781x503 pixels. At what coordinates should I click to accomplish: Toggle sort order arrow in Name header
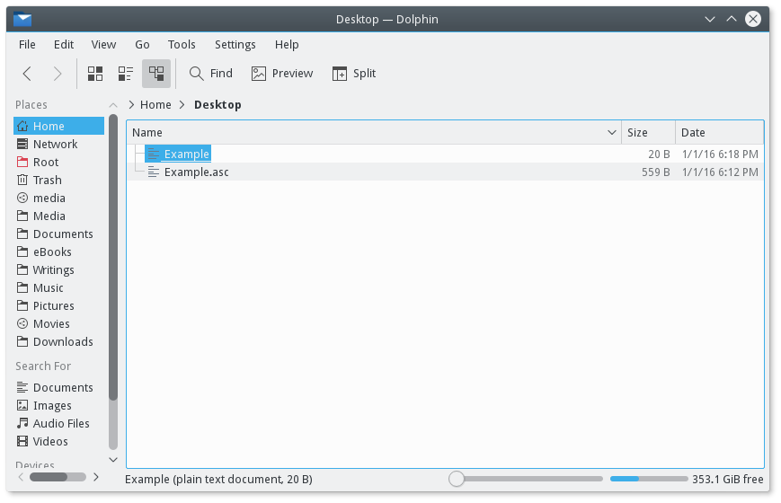tap(612, 132)
